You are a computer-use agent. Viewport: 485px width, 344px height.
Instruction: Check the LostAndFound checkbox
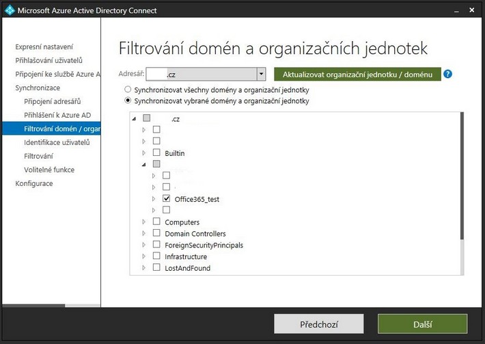(156, 267)
